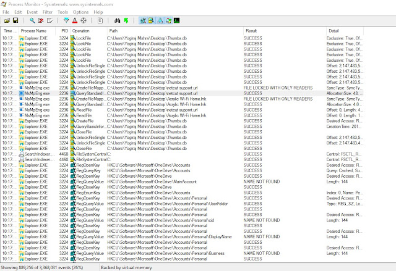Click the Include Process From Window target icon
Image resolution: width=396 pixels, height=271 pixels.
coord(84,20)
